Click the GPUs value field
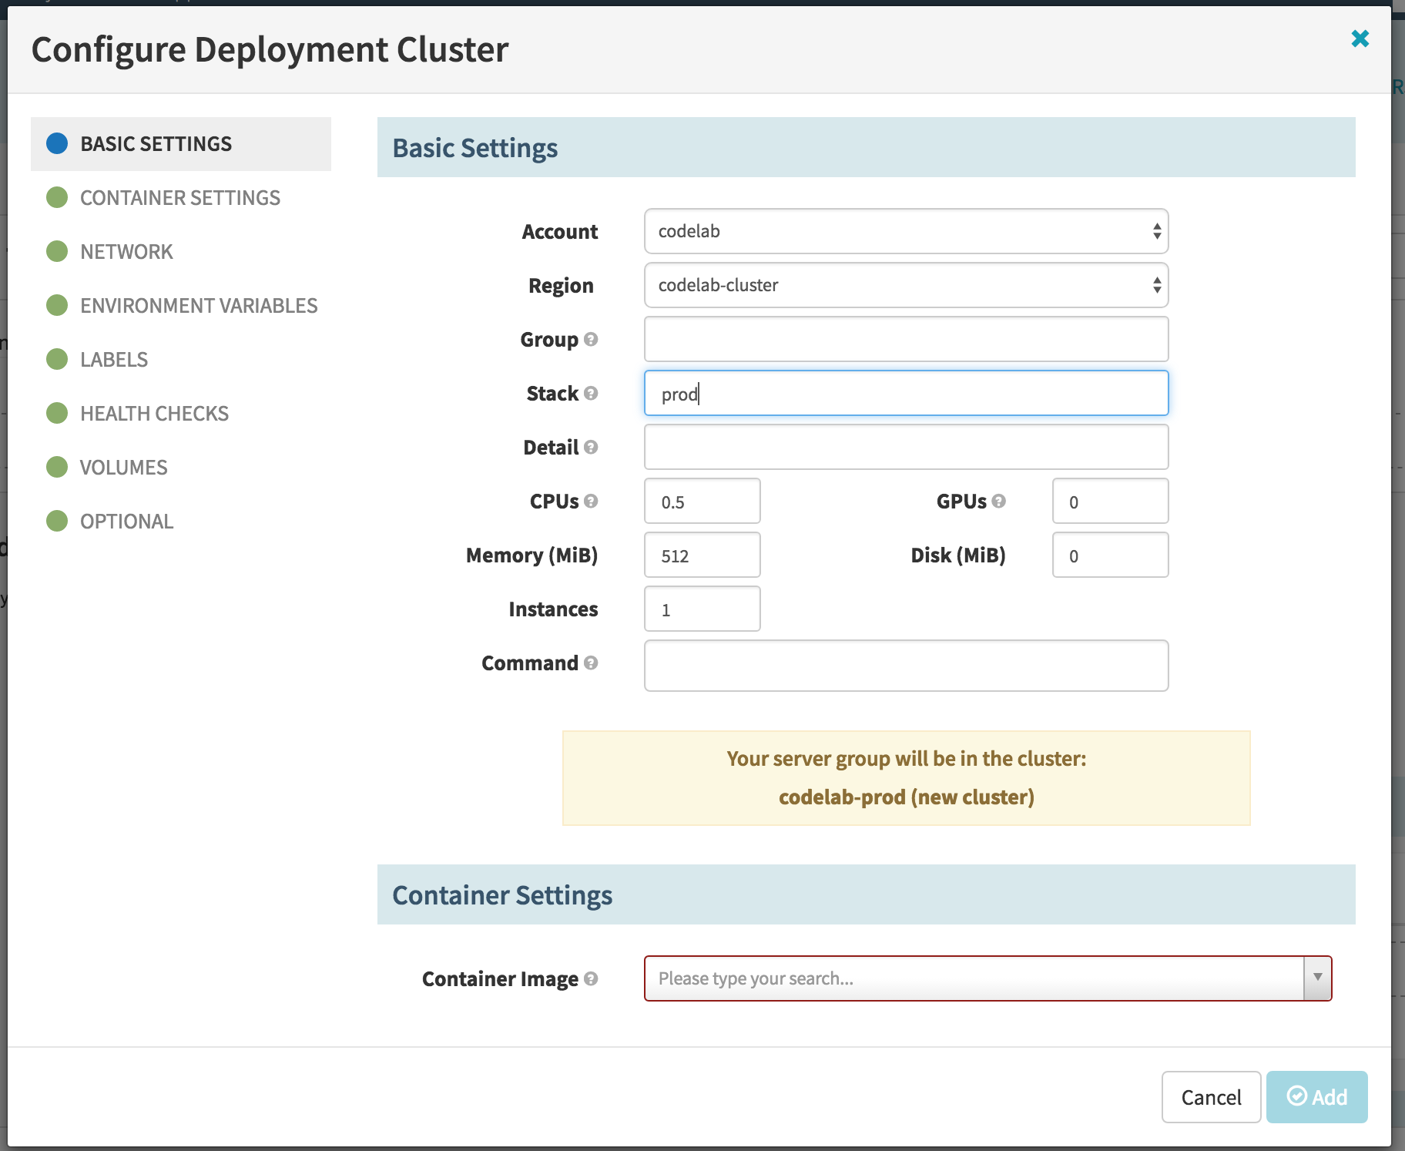The image size is (1405, 1151). [1111, 501]
